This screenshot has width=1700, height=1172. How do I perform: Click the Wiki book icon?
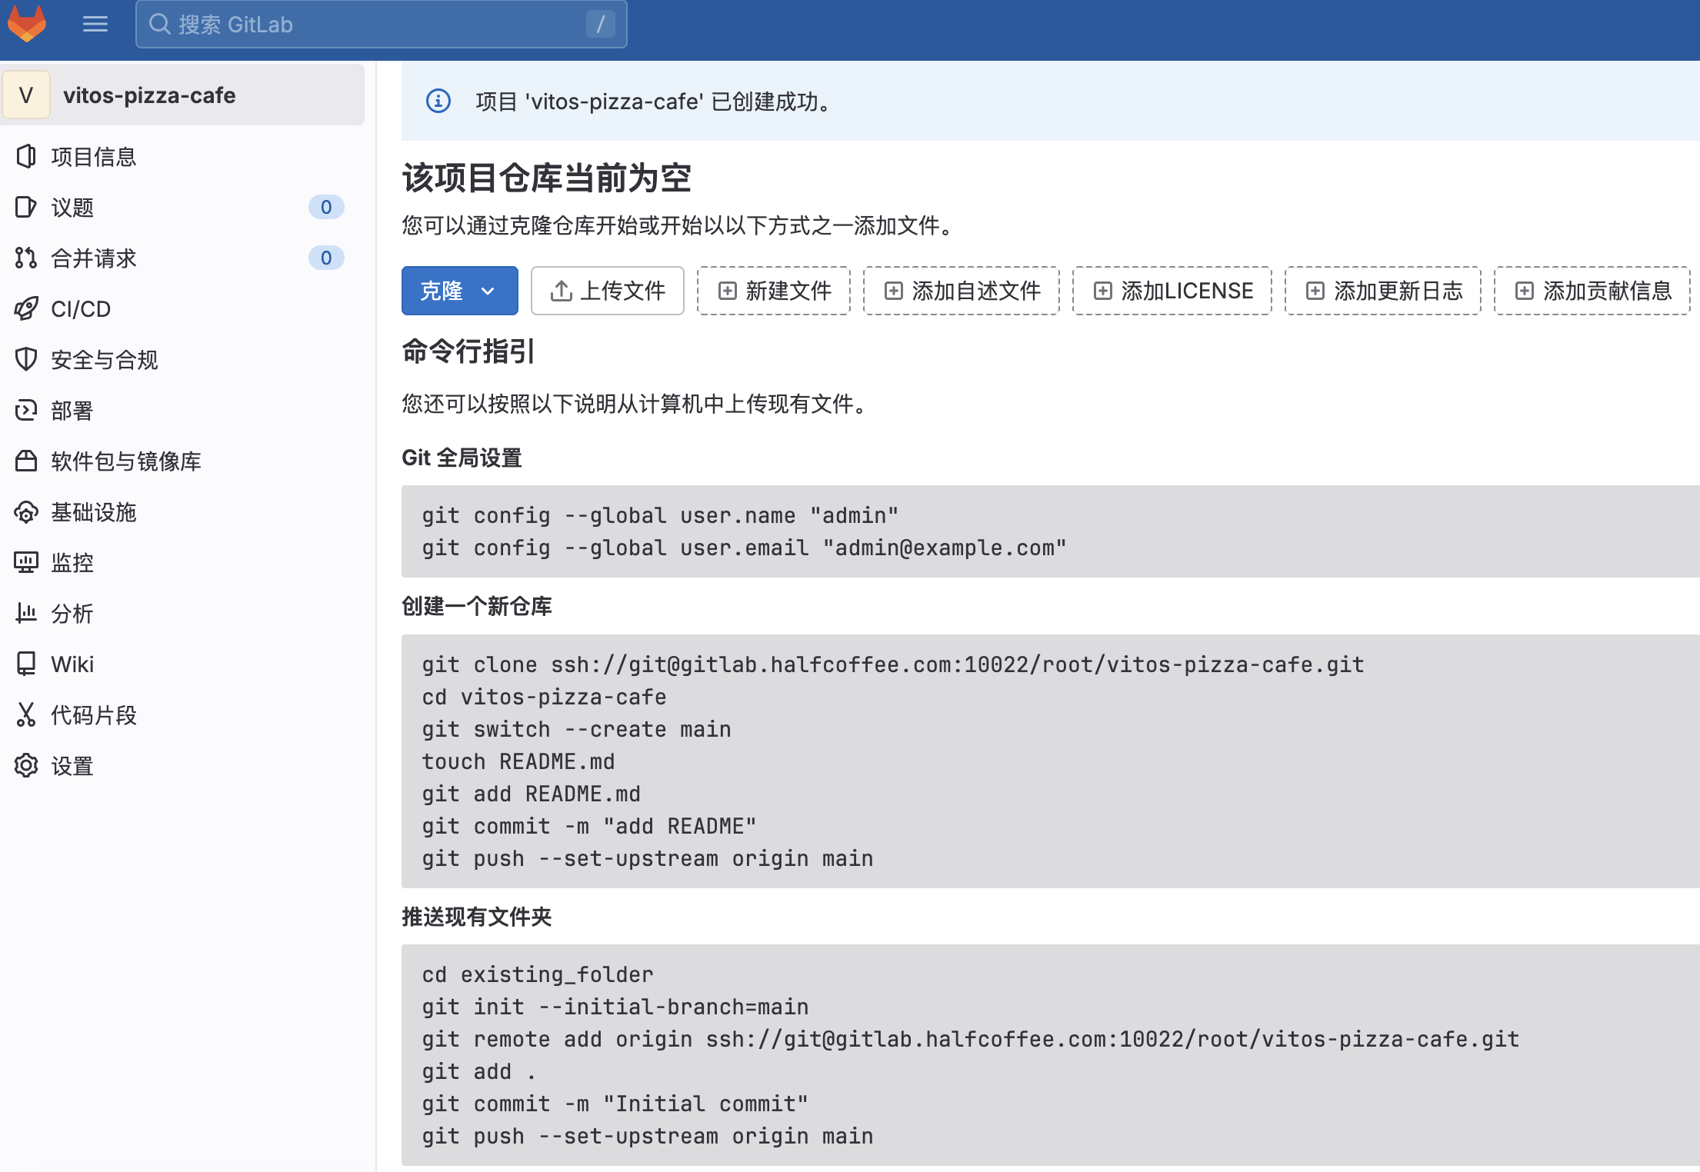26,664
